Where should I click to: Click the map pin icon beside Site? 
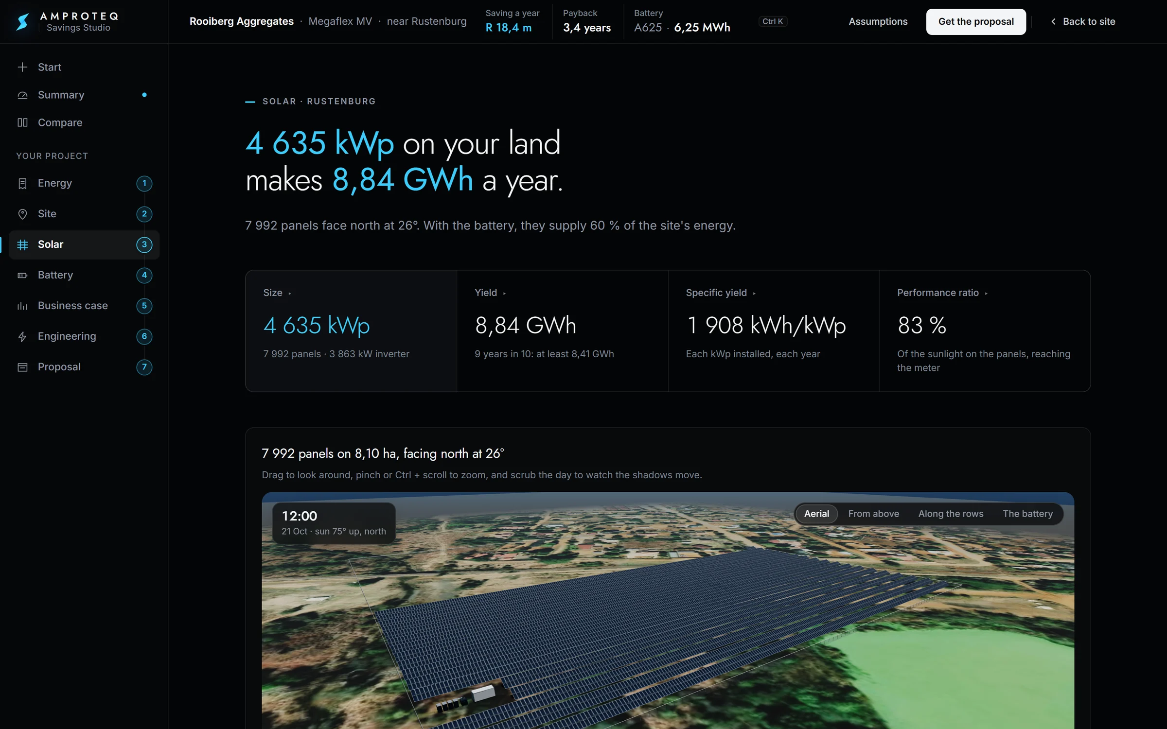22,214
